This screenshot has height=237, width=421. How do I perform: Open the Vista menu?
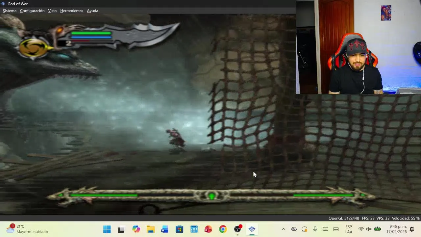[x=52, y=11]
